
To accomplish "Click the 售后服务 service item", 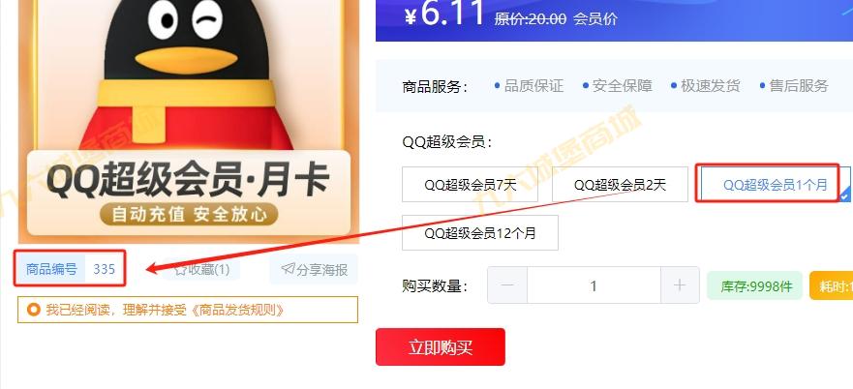I will pyautogui.click(x=794, y=86).
